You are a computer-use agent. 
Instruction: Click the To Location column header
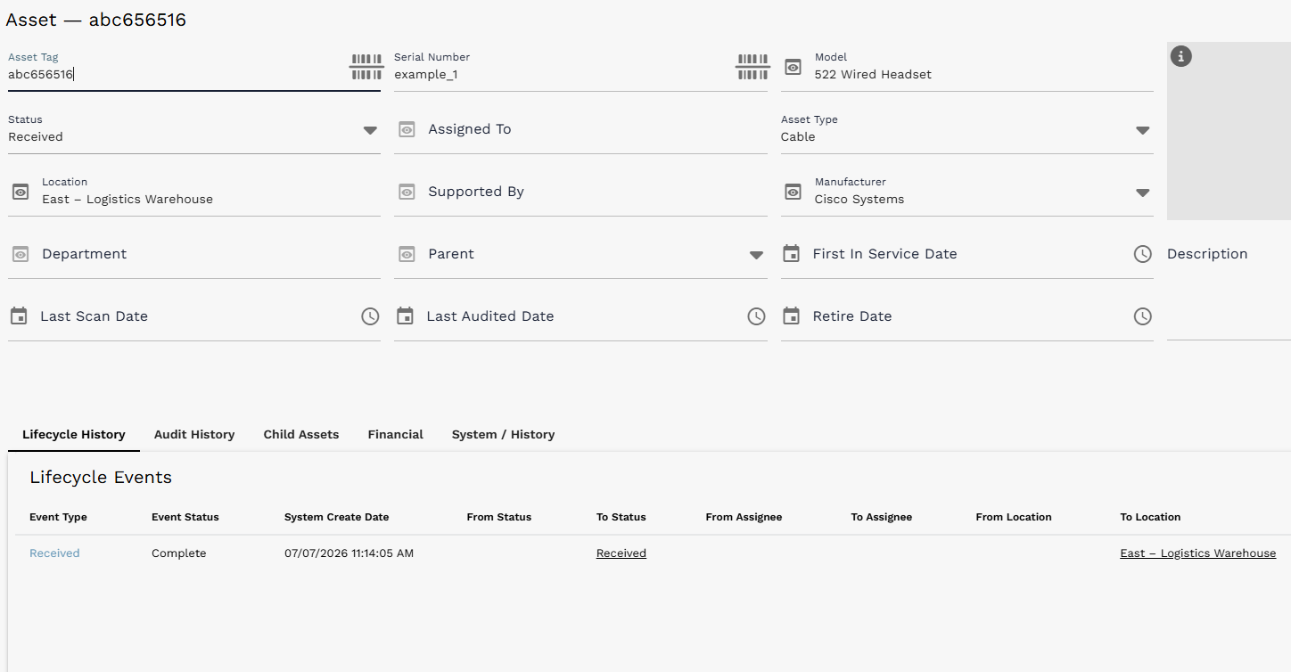(x=1150, y=517)
